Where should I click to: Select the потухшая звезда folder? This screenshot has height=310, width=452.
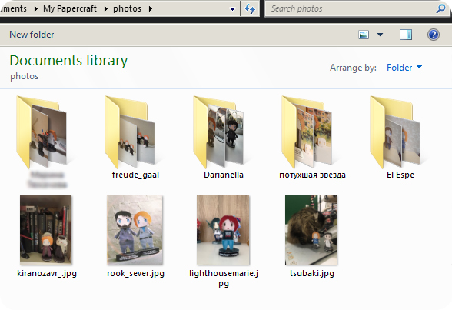pyautogui.click(x=312, y=138)
